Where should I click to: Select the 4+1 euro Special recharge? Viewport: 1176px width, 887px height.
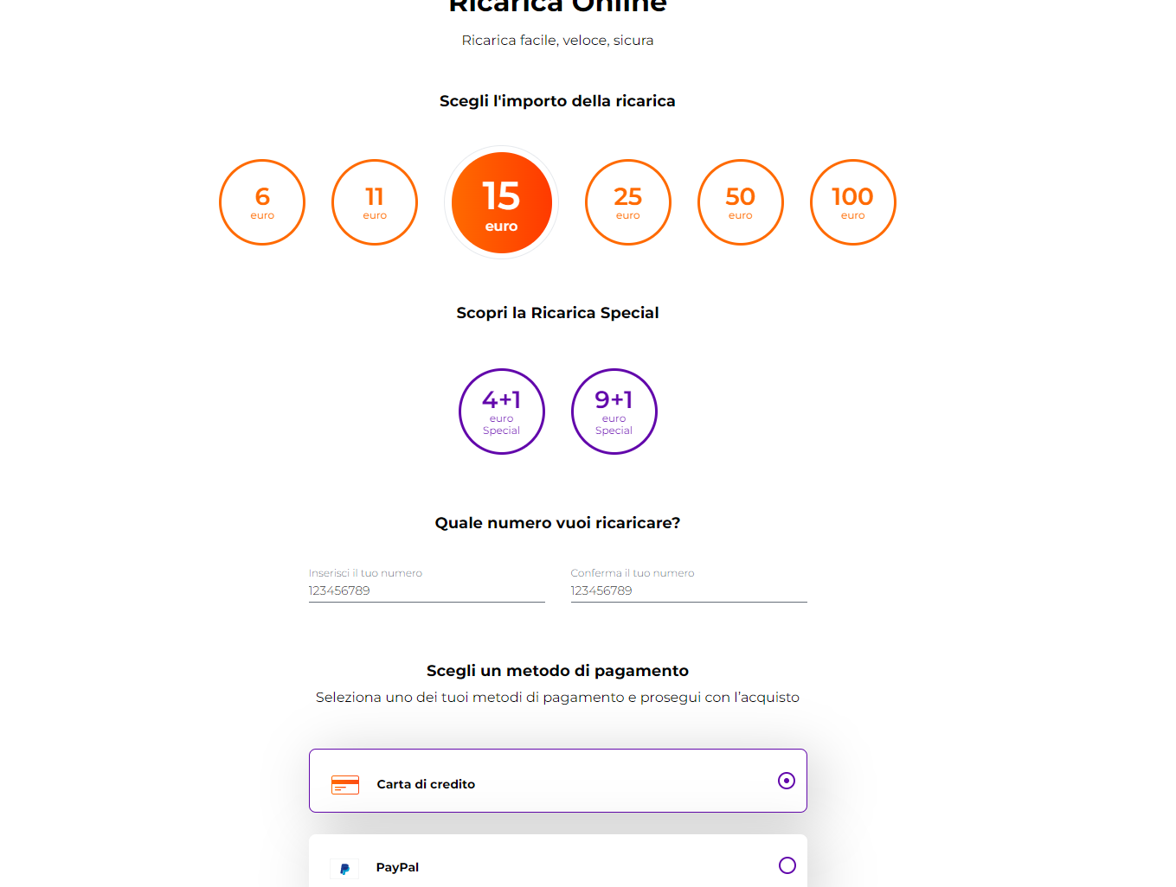[x=502, y=412]
